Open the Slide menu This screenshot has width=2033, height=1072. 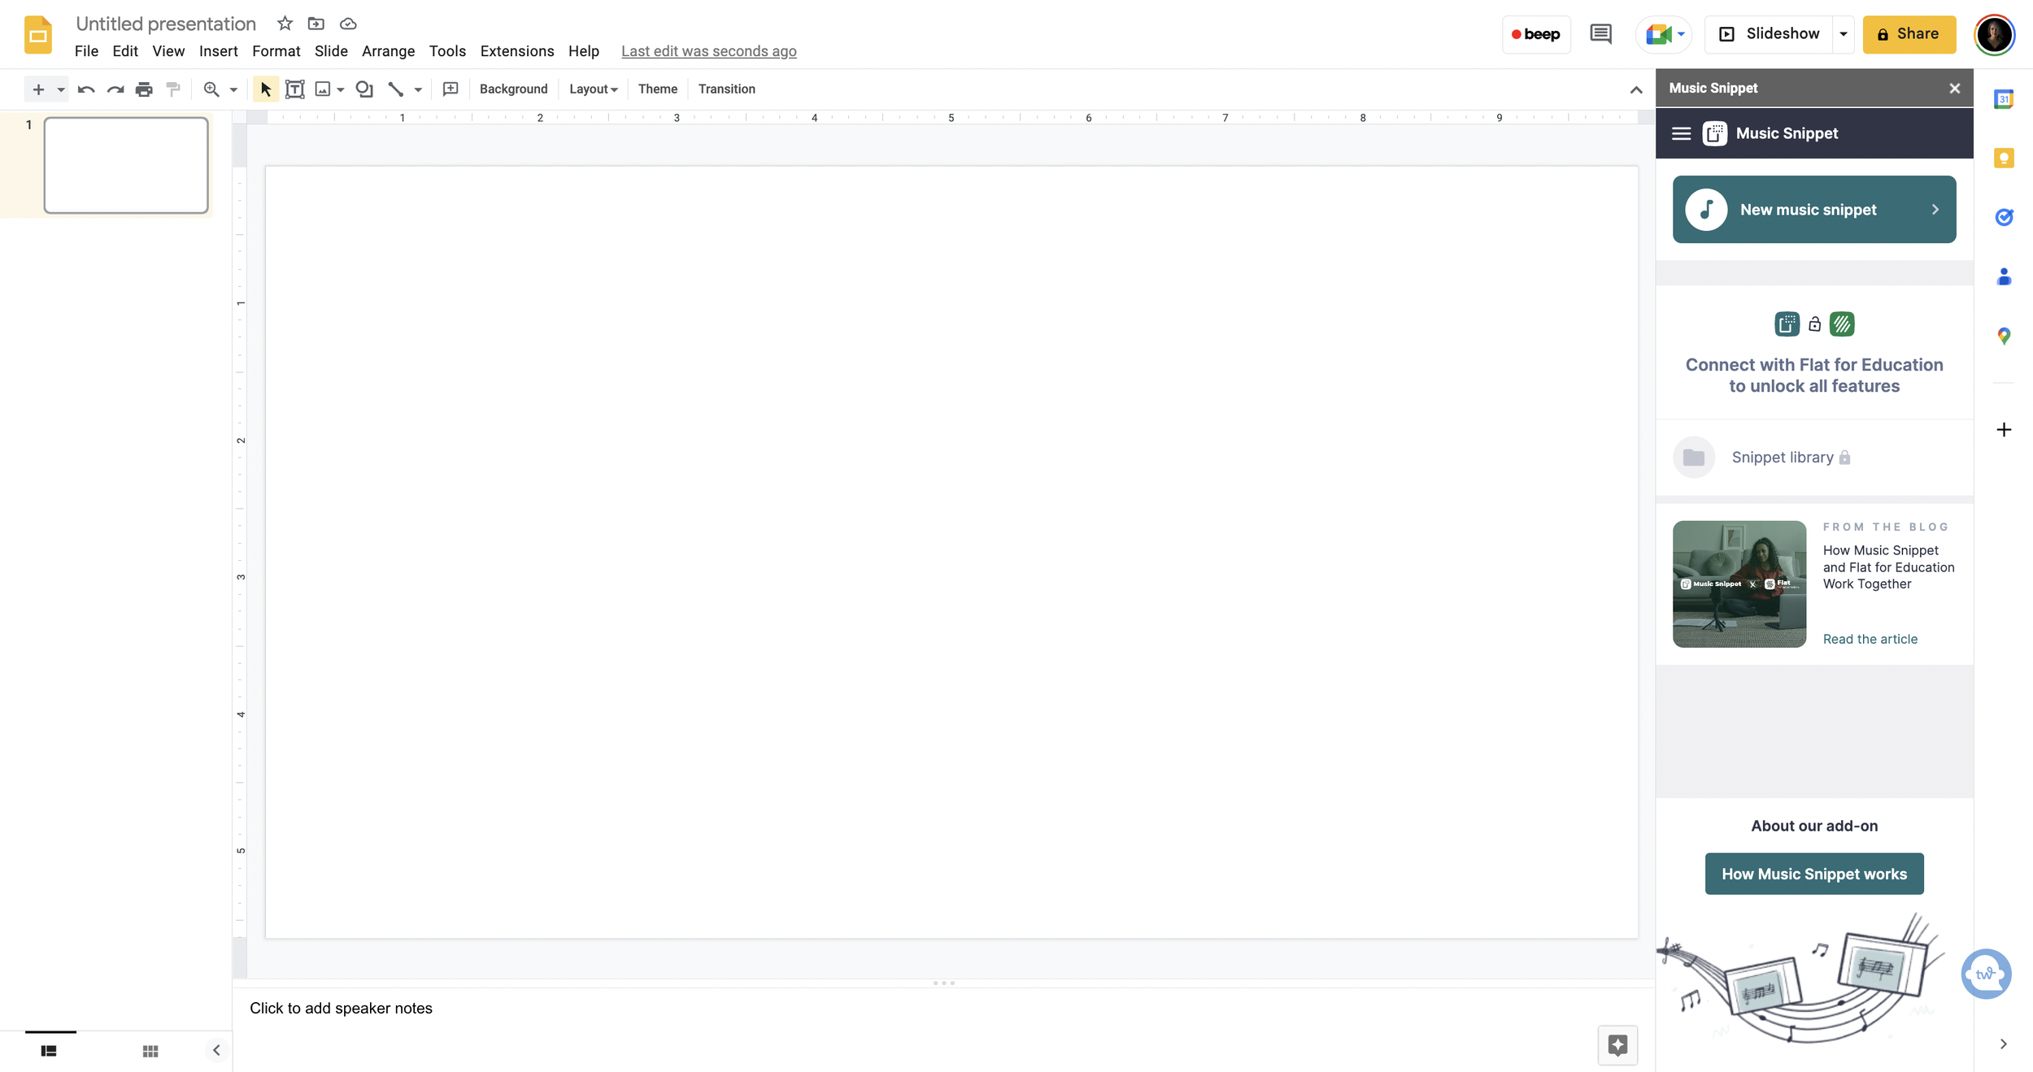click(x=331, y=51)
